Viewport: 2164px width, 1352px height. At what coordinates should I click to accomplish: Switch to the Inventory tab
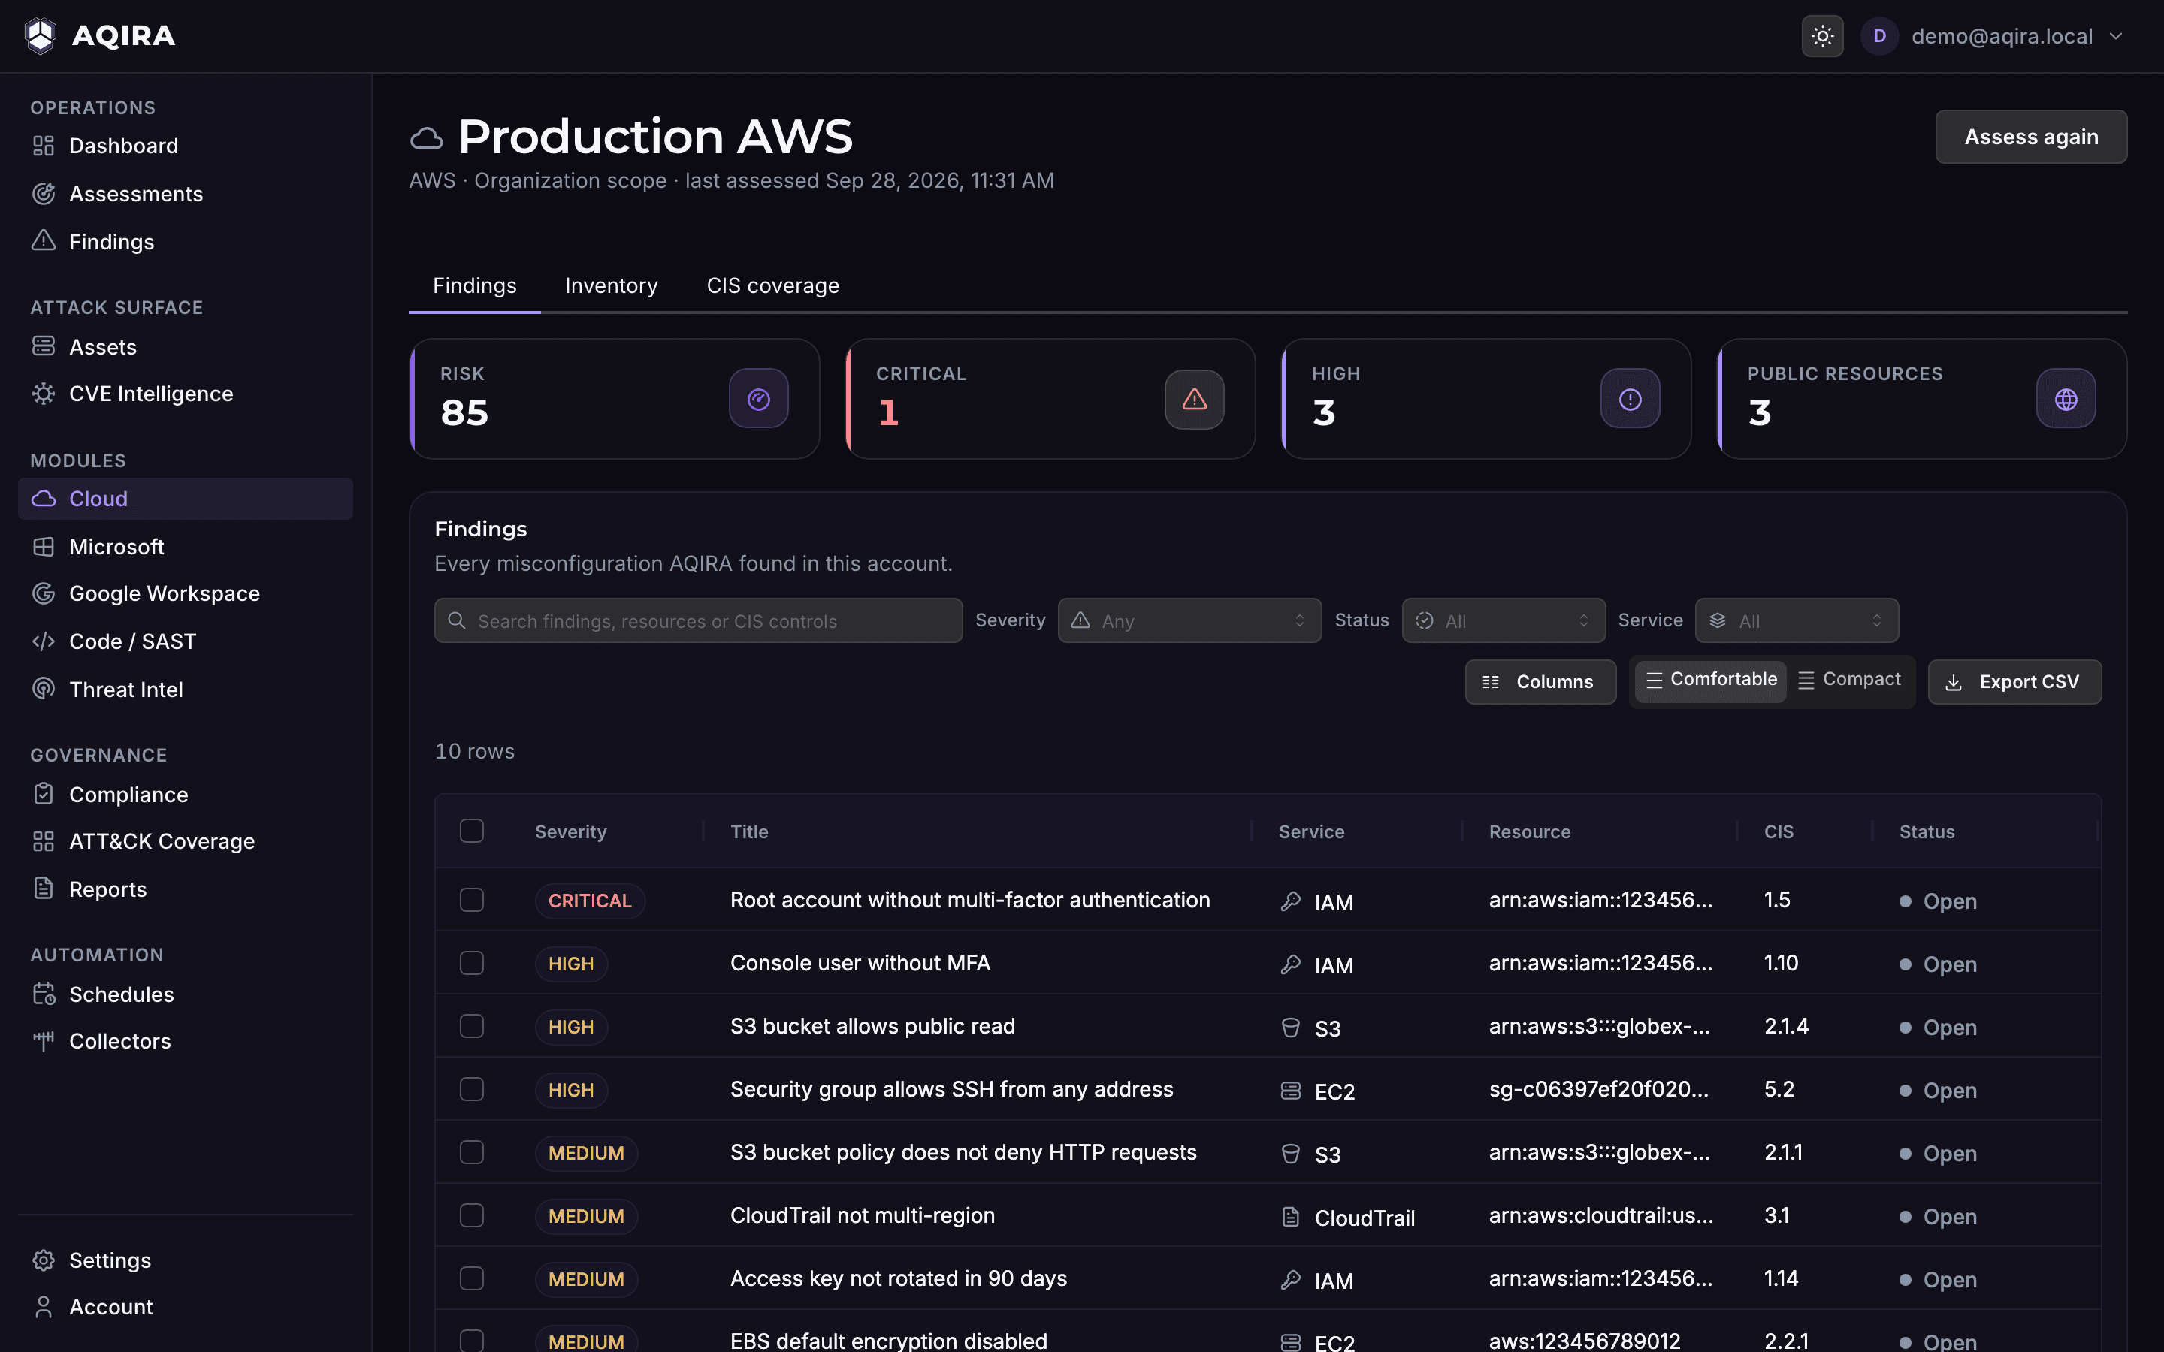[611, 286]
